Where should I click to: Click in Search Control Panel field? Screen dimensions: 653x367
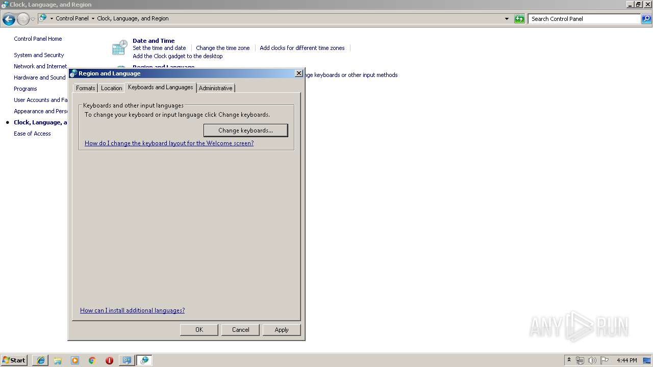(585, 19)
